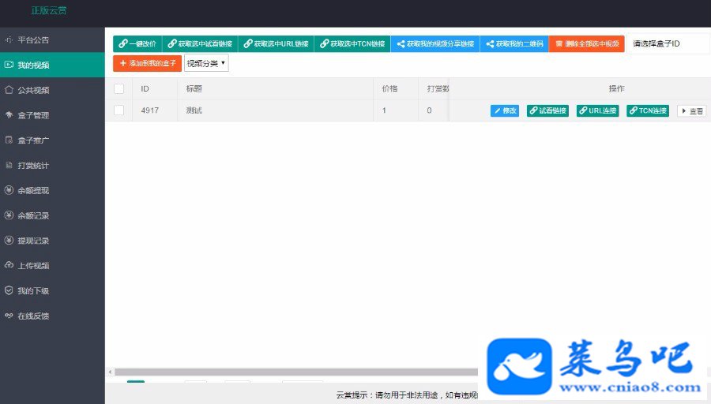The image size is (711, 404).
Task: Go to 上传视频 page
Action: pyautogui.click(x=52, y=265)
